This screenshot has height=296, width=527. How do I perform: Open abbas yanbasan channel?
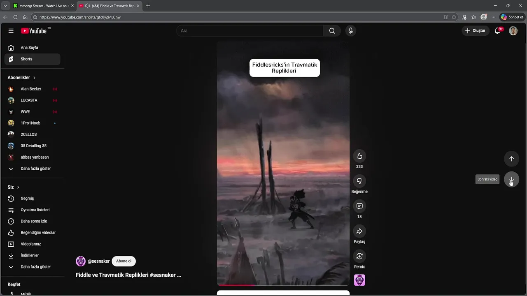click(33, 157)
